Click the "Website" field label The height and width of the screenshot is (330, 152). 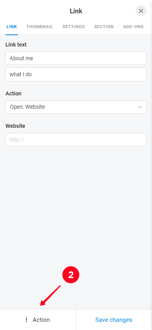[x=15, y=126]
